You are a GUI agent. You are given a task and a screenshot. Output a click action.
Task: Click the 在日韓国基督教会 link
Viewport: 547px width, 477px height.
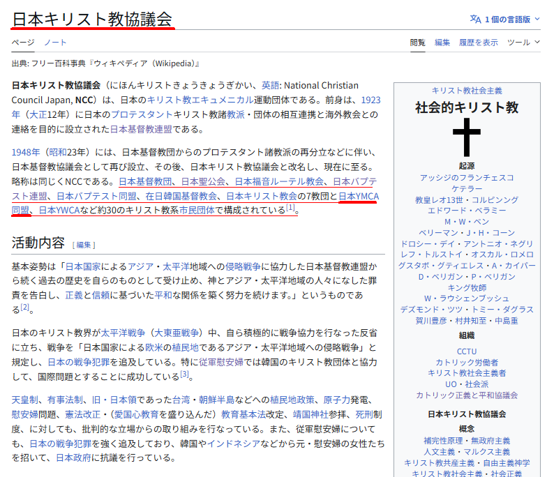pyautogui.click(x=181, y=197)
